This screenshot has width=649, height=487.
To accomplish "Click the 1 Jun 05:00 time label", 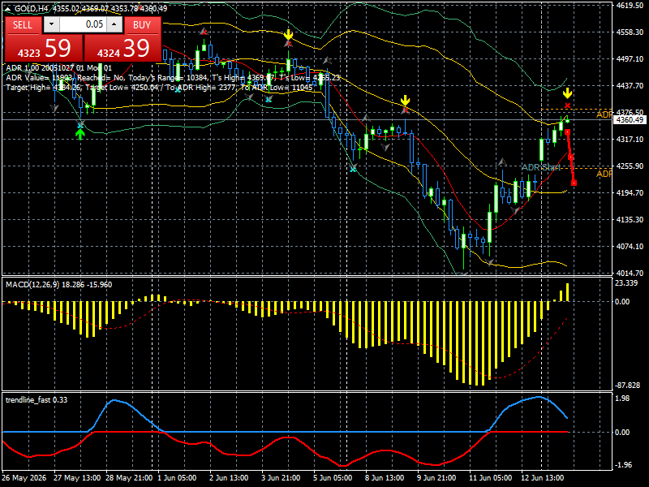I will tap(177, 477).
